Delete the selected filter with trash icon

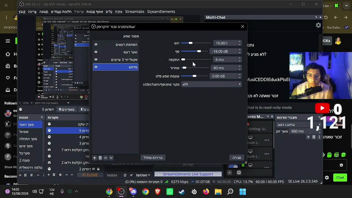coord(100,158)
